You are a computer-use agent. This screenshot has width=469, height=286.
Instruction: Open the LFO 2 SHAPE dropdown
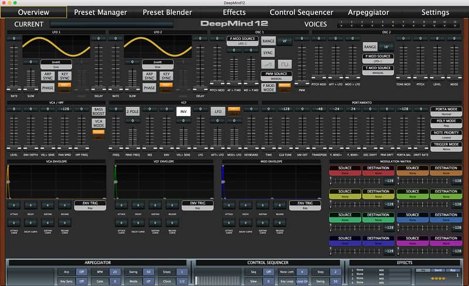click(x=158, y=64)
